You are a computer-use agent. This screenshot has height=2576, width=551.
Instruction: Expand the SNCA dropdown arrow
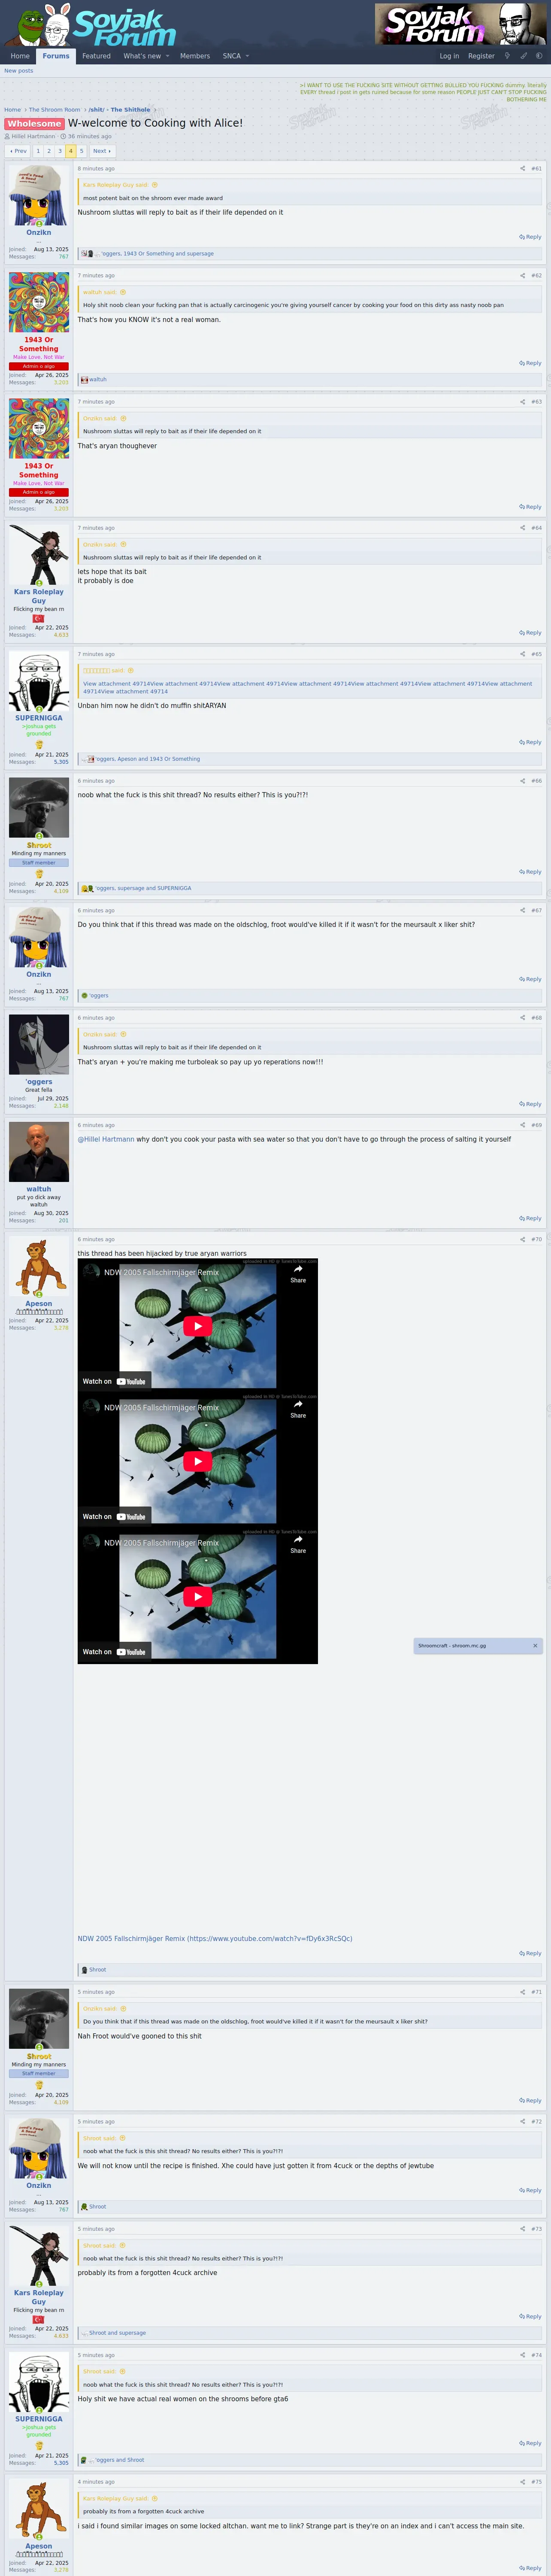pyautogui.click(x=247, y=56)
